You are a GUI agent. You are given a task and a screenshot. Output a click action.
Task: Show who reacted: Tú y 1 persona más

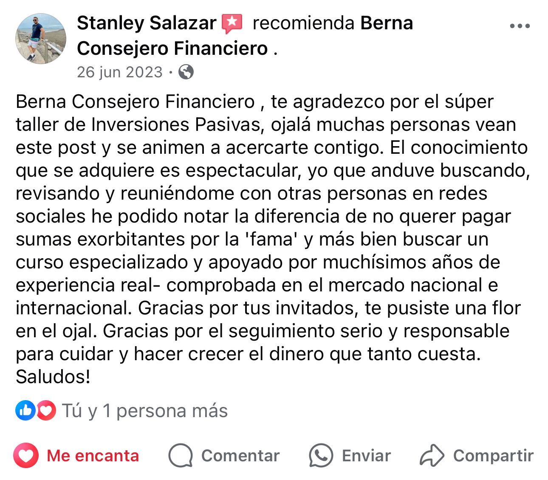144,411
